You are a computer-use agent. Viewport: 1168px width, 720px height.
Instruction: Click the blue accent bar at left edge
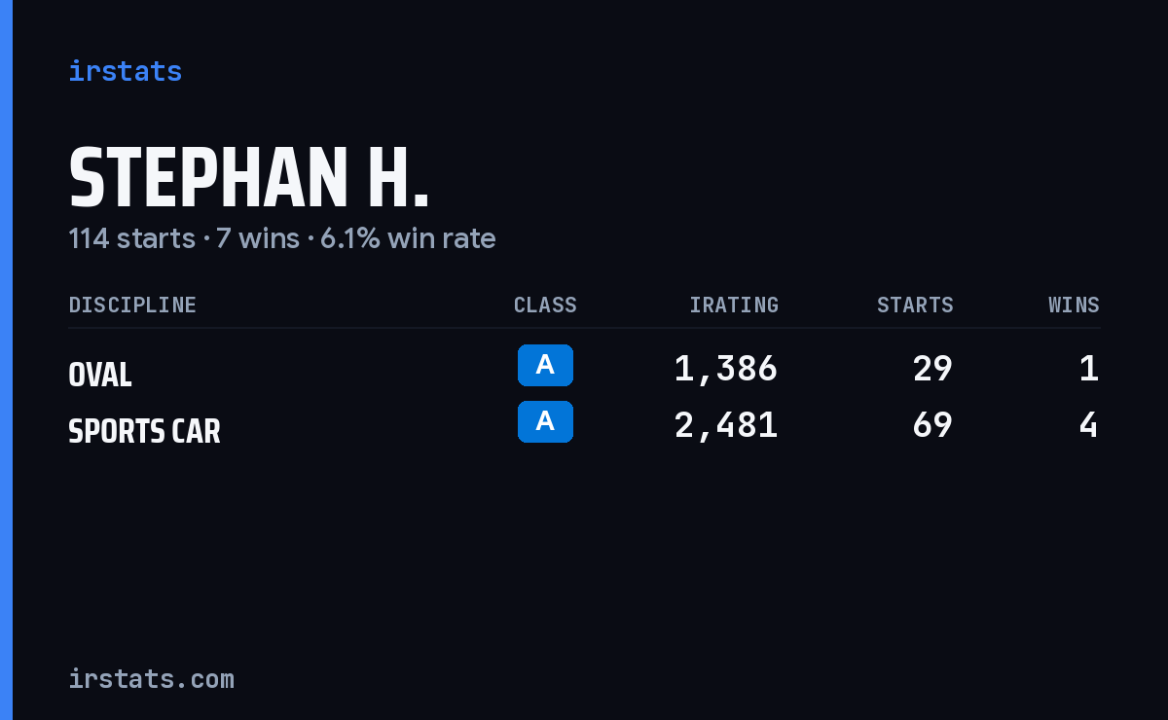click(x=6, y=360)
